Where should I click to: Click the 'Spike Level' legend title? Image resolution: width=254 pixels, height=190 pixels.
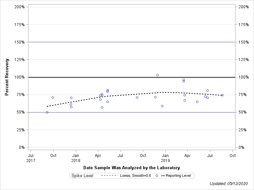82,175
